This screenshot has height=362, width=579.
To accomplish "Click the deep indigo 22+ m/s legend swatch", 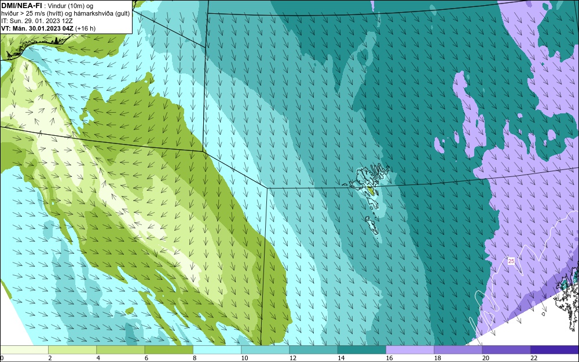I will tap(555, 350).
